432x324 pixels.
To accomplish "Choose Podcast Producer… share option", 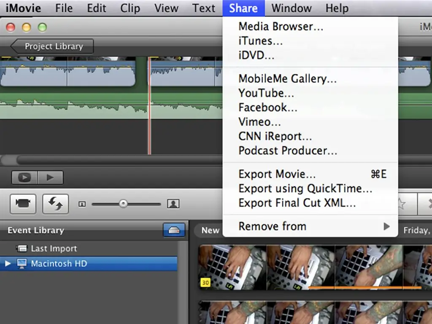I will click(x=310, y=151).
